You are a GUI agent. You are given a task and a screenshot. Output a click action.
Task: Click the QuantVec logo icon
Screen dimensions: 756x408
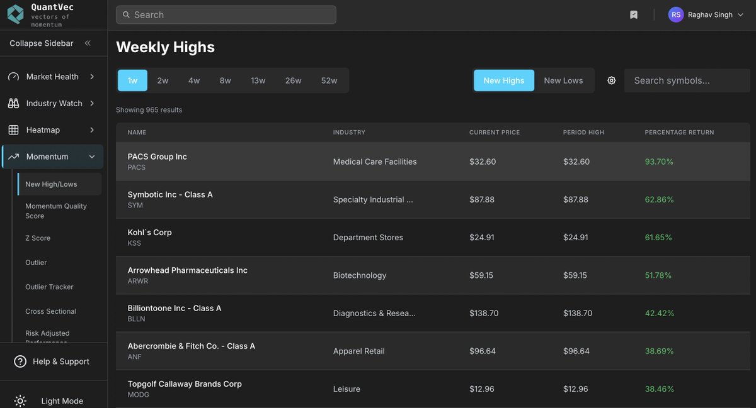click(x=15, y=14)
